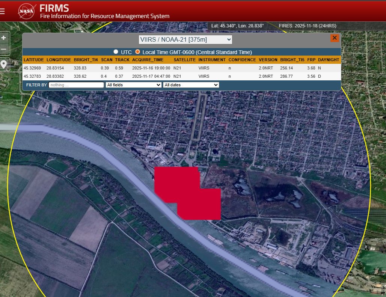Click the Lat/Lon coordinates readout
This screenshot has height=297, width=386.
[237, 26]
